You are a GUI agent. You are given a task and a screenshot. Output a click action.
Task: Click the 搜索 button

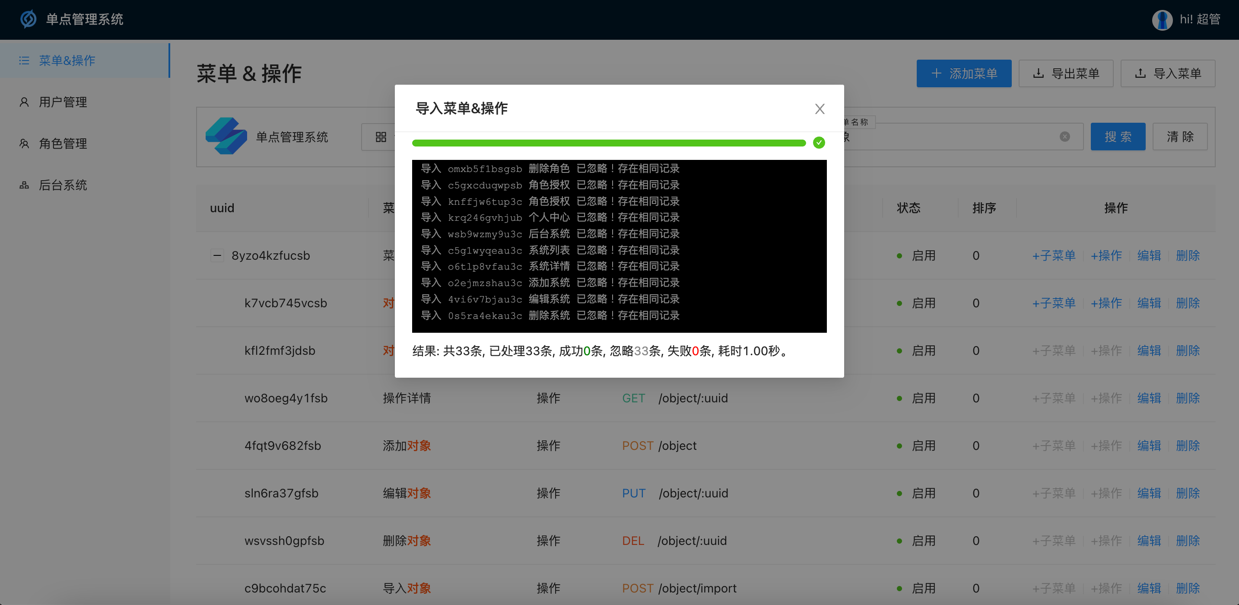point(1117,137)
